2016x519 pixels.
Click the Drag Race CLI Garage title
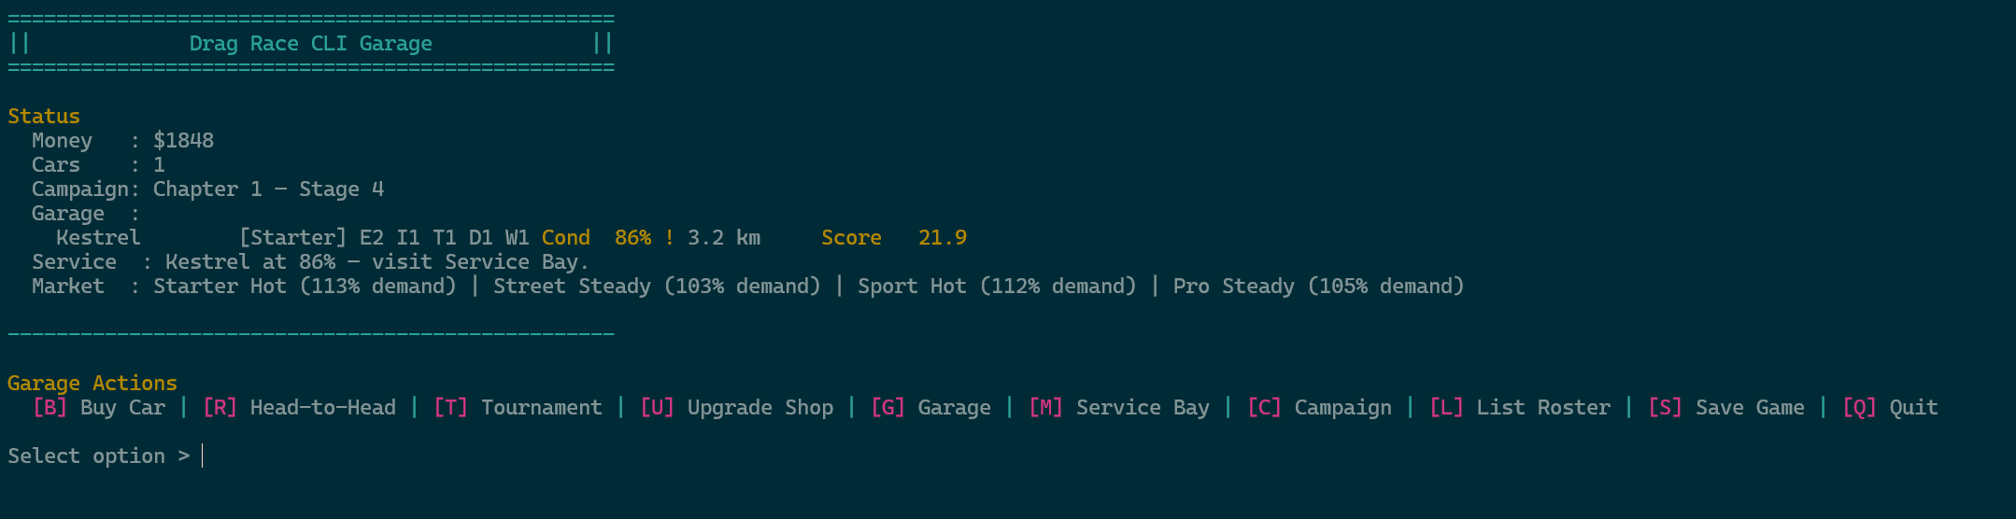310,44
